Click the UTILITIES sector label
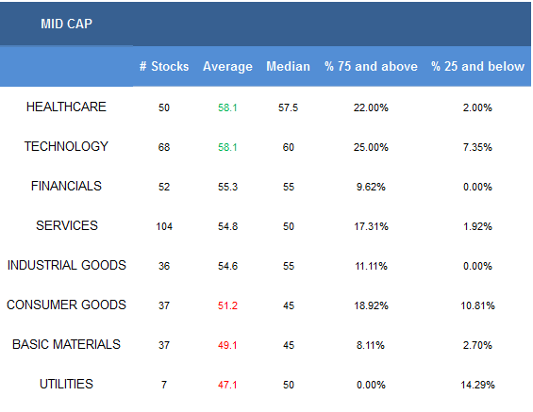Image resolution: width=533 pixels, height=412 pixels. (x=66, y=384)
